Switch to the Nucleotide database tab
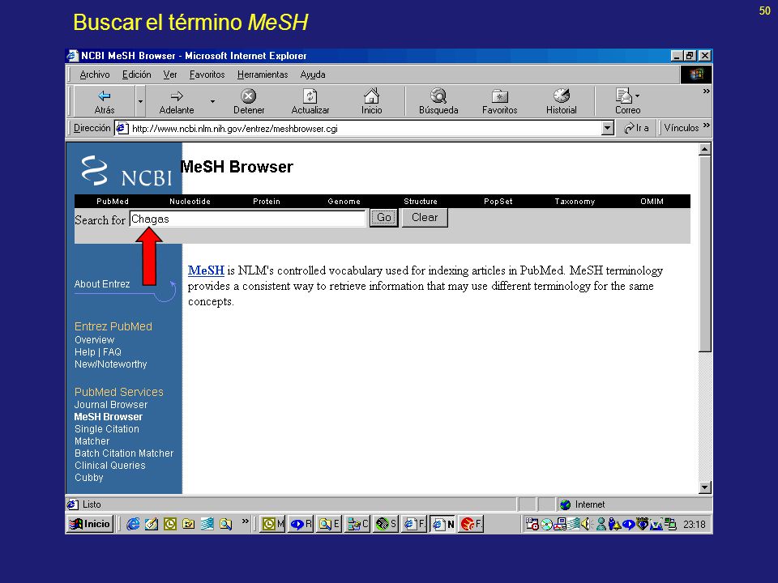 190,202
